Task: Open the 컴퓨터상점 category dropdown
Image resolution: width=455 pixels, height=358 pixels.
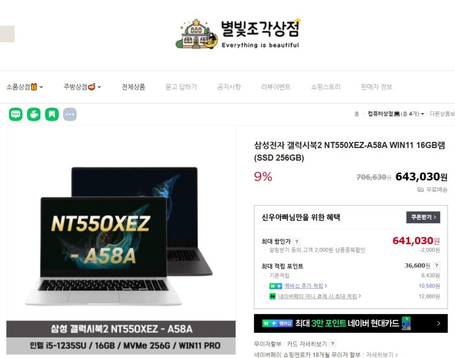Action: pyautogui.click(x=396, y=114)
